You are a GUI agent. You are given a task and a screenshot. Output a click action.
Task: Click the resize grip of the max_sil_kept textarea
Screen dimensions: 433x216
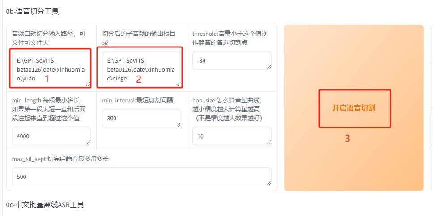click(269, 183)
